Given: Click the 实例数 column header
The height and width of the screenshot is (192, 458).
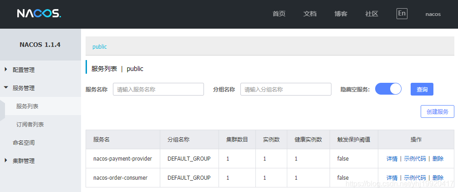Looking at the screenshot, I should pos(271,140).
